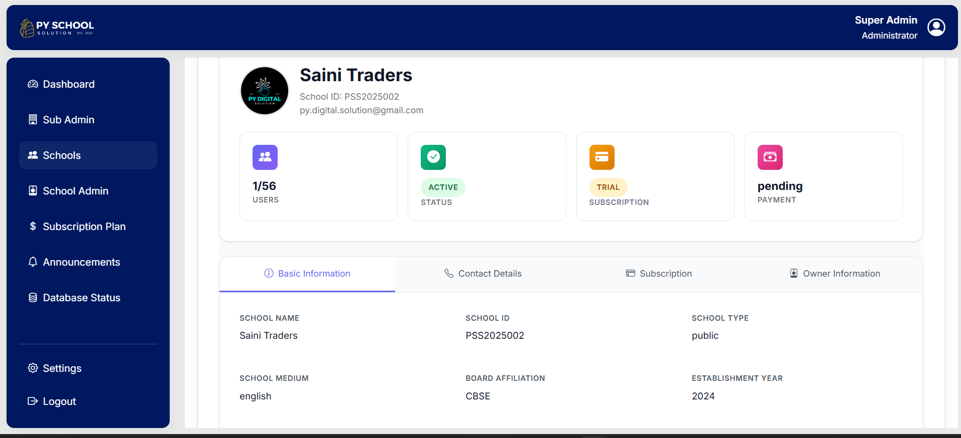Click the 1/56 users count
The image size is (961, 438).
264,186
